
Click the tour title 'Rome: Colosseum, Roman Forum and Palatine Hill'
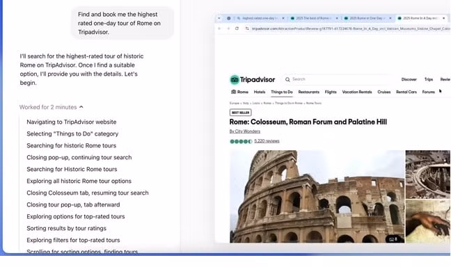coord(308,122)
